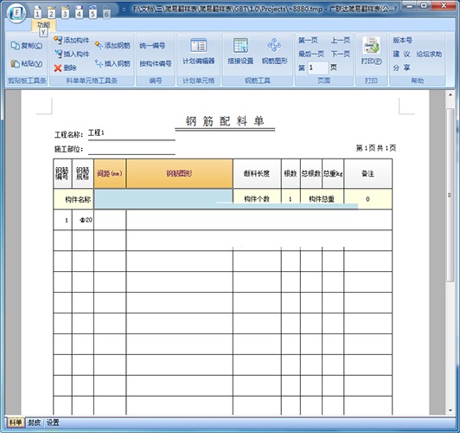Image resolution: width=460 pixels, height=433 pixels.
Task: Expand the quick access toolbar dropdown arrow
Action: coord(124,10)
